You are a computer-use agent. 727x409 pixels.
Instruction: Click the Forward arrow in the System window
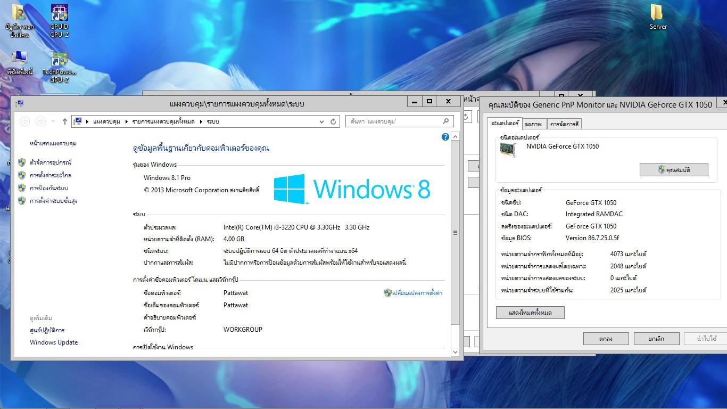[40, 121]
